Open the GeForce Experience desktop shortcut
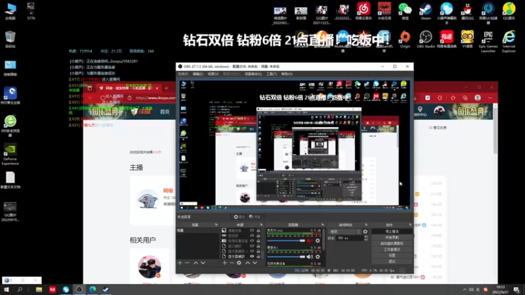The width and height of the screenshot is (525, 295). coord(10,155)
